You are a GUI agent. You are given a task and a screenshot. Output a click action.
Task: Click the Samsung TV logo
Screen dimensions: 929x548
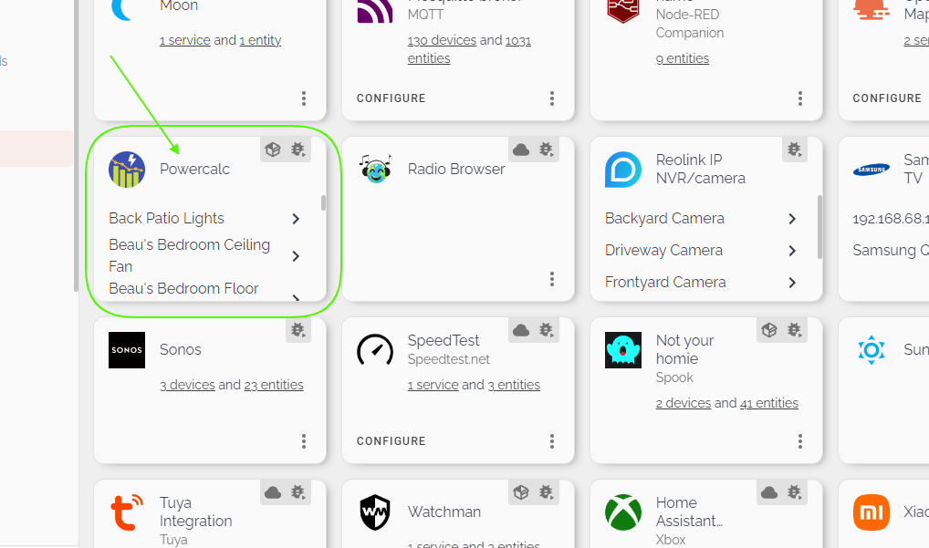[871, 169]
